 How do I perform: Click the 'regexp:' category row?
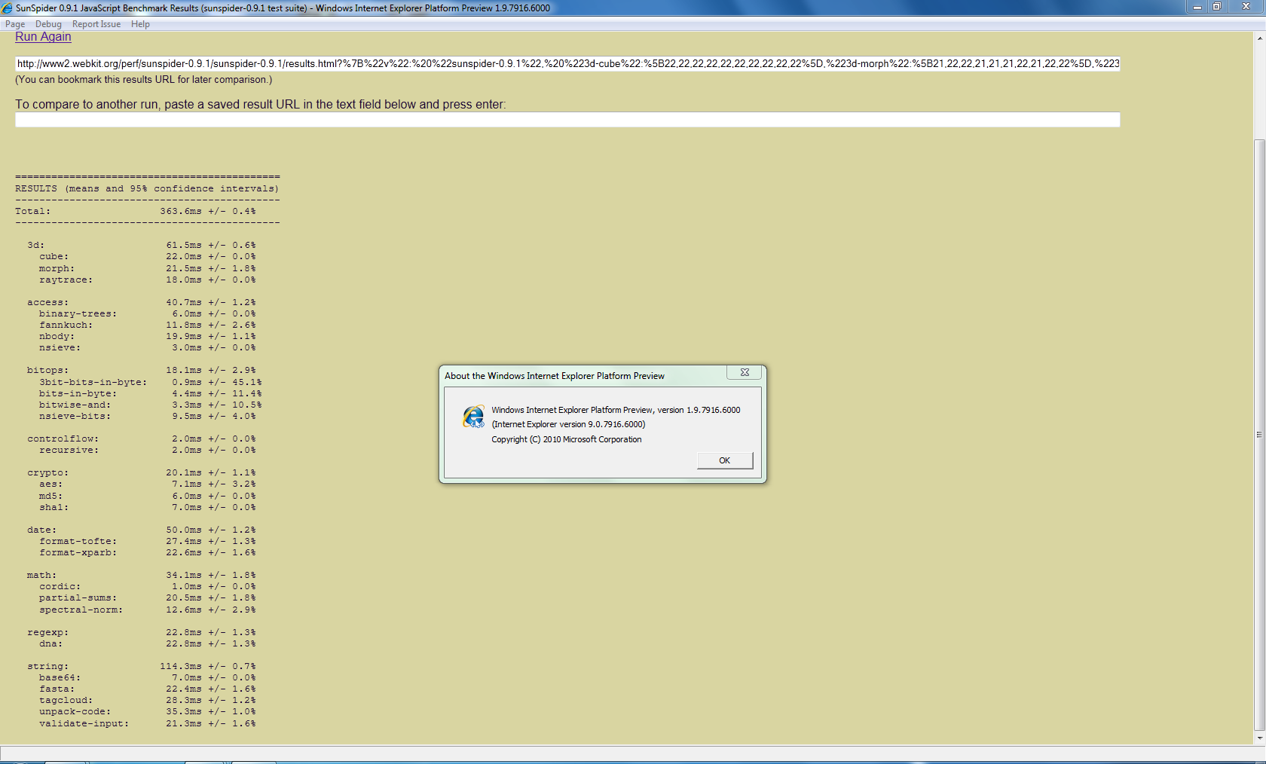pyautogui.click(x=142, y=633)
